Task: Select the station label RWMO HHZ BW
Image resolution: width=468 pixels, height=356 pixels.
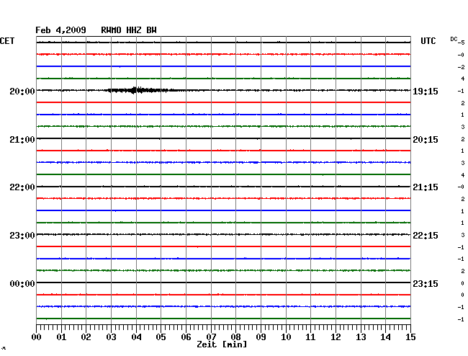Action: coord(129,30)
